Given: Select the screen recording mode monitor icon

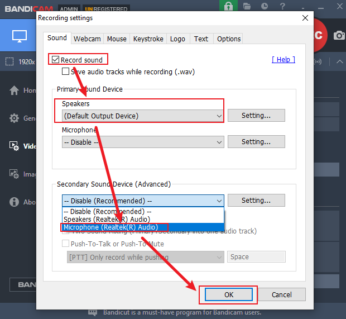Looking at the screenshot, I should (x=20, y=36).
